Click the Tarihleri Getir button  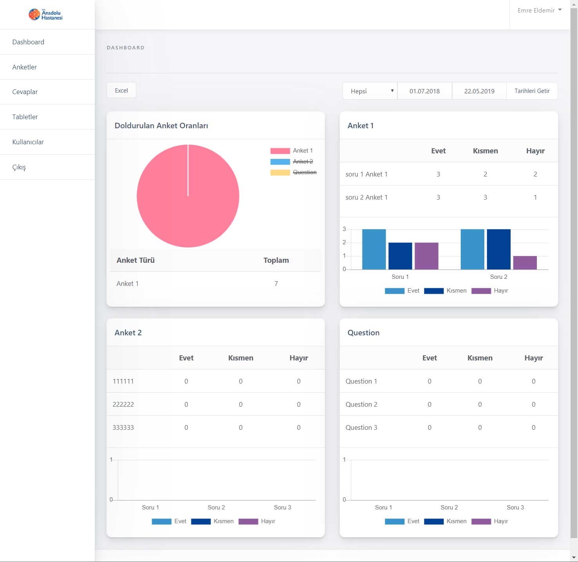[532, 91]
